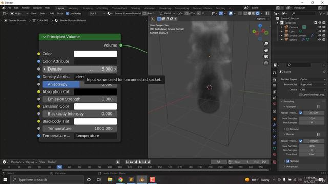Open the Physics properties tab icon
This screenshot has height=184, width=328.
tap(275, 136)
